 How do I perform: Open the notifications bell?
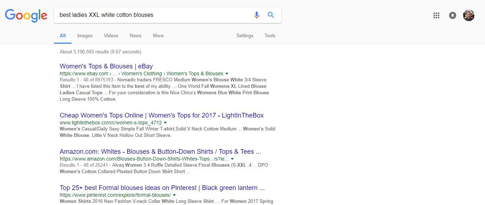(x=453, y=15)
